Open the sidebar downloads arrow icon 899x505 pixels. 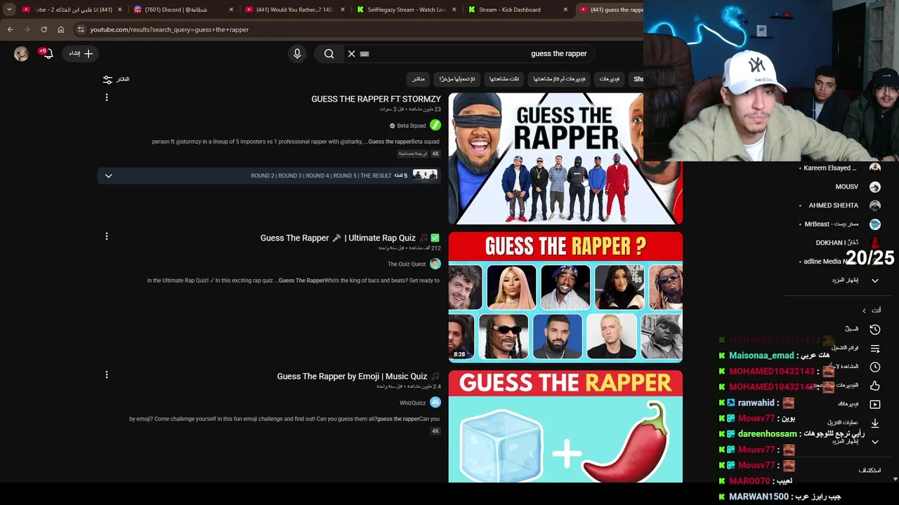(x=874, y=423)
